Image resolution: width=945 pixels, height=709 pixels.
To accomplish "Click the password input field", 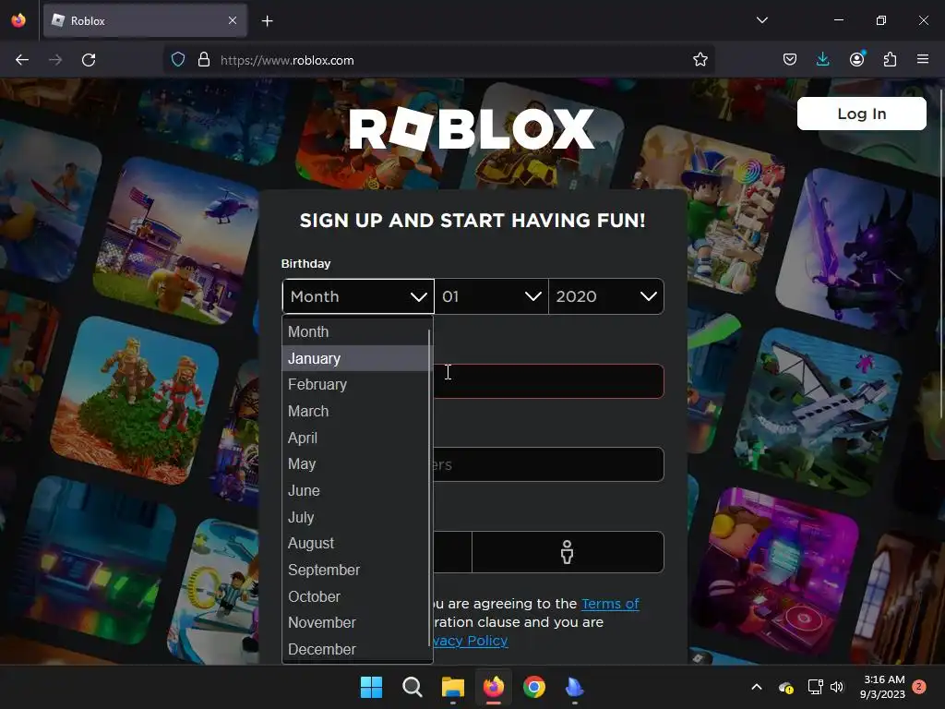I will click(x=548, y=464).
